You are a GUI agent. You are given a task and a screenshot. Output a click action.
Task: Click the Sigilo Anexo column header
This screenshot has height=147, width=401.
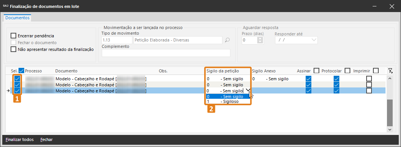(x=264, y=71)
